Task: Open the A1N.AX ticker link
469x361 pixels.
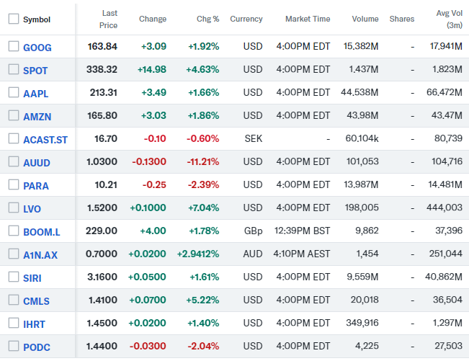Action: [41, 255]
